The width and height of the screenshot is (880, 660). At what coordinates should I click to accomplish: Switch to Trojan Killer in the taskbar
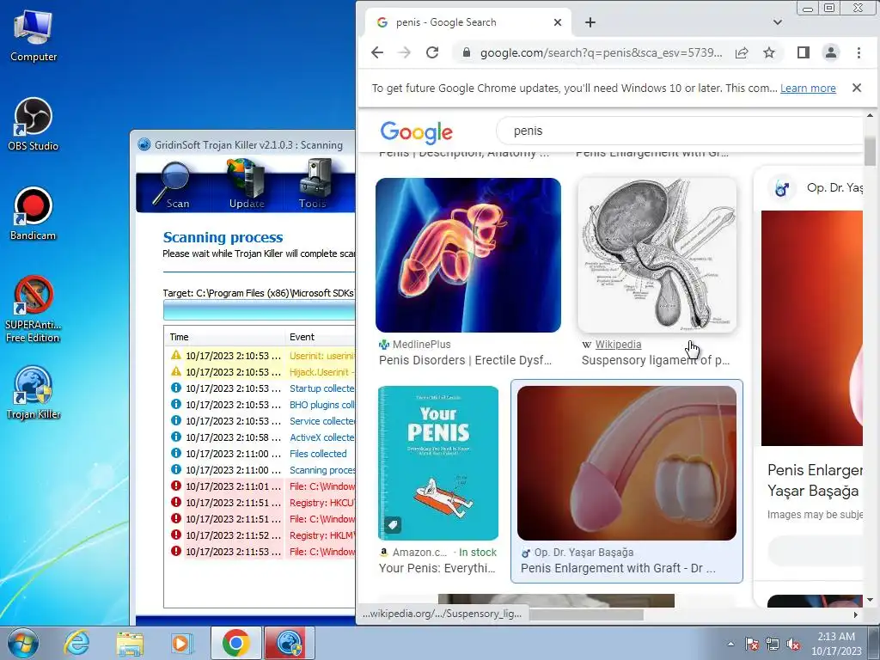click(x=290, y=643)
